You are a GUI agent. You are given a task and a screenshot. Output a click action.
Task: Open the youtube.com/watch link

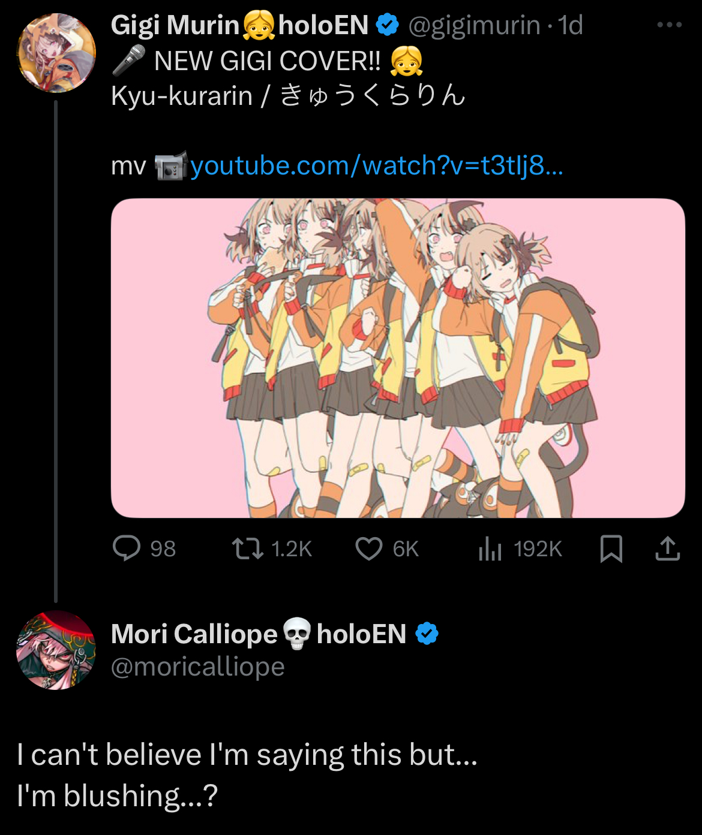coord(377,165)
